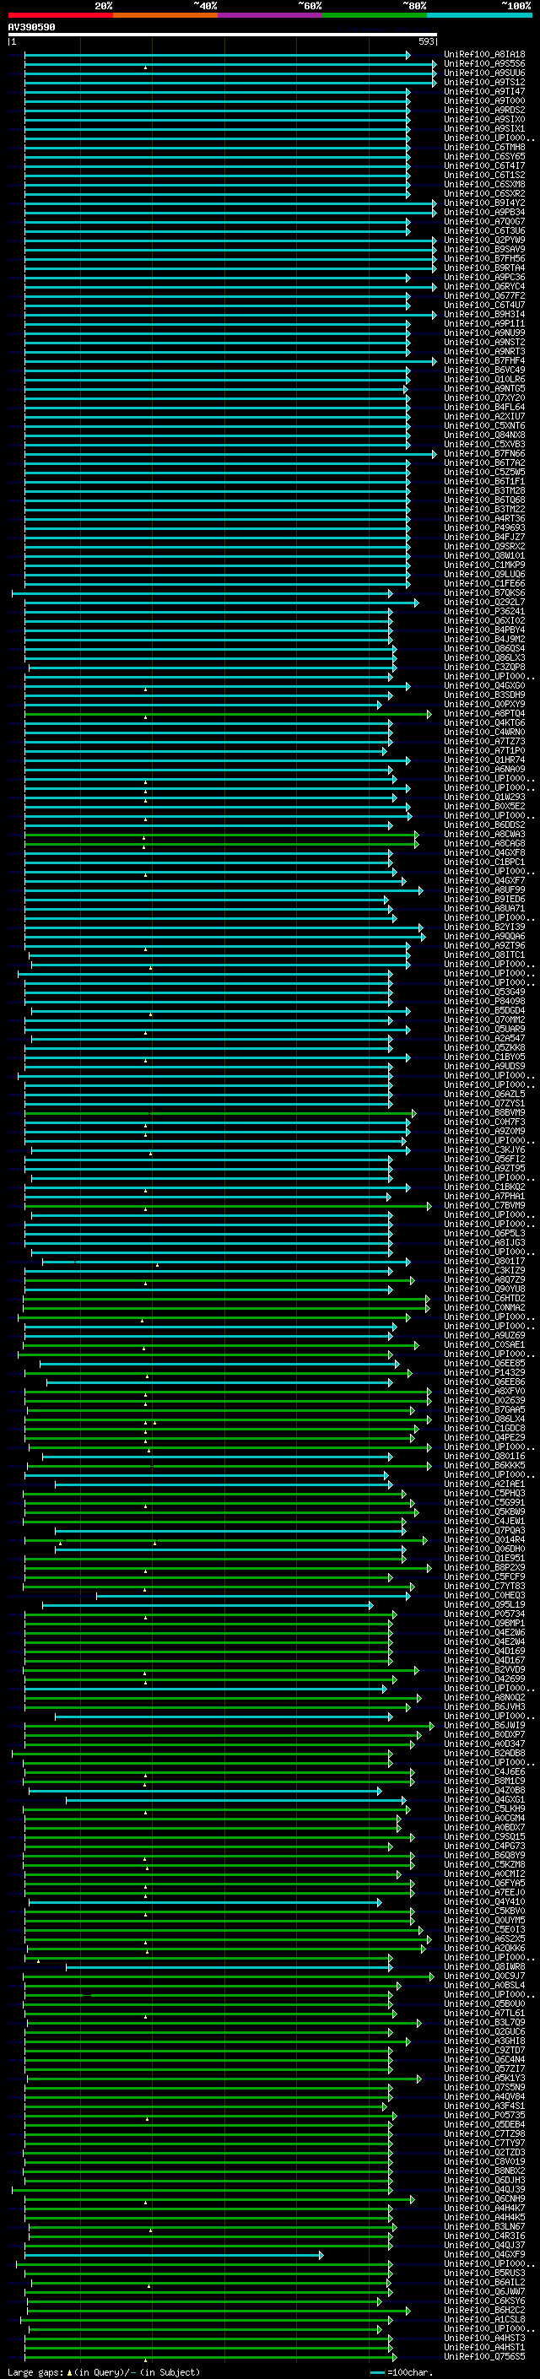540x2379 pixels.
Task: Select hit label UniRef100_B4FL64
Action: point(484,408)
